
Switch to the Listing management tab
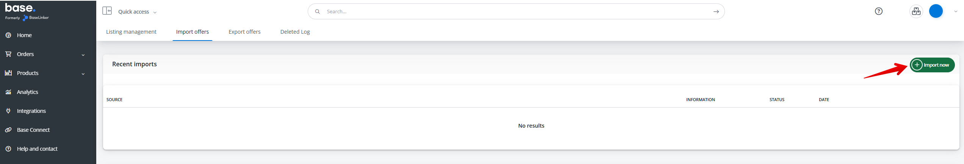131,32
